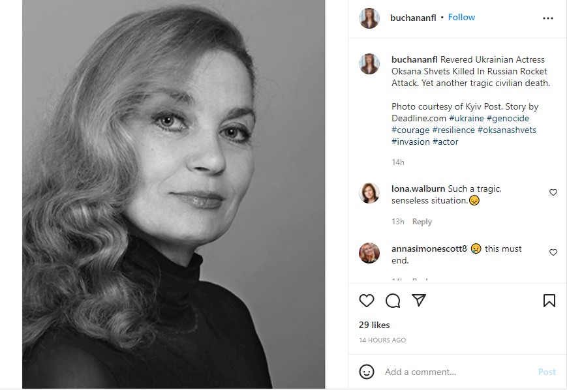This screenshot has width=567, height=390.
Task: Share the post with the paper plane icon
Action: pos(419,301)
